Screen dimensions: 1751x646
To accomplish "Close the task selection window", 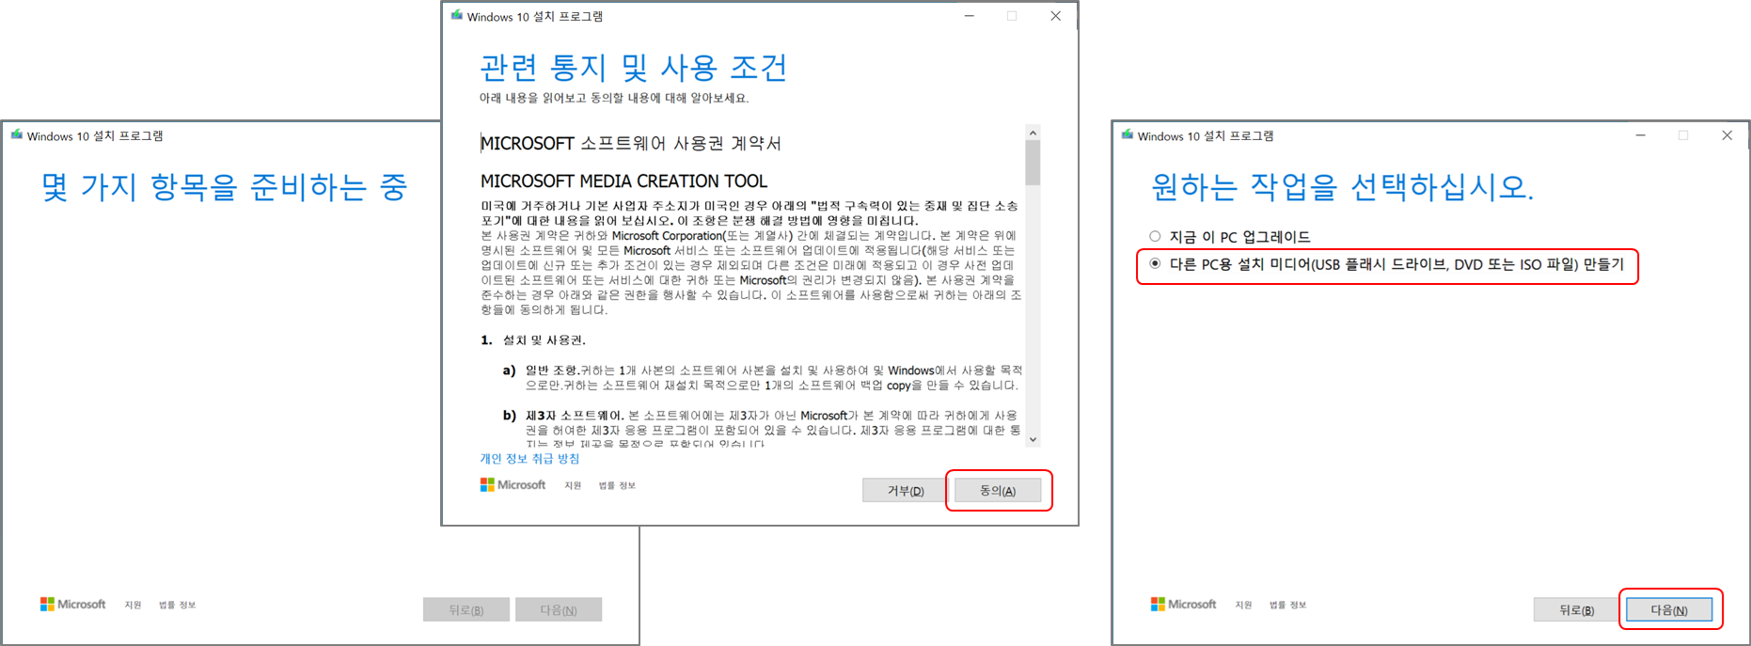I will point(1727,135).
